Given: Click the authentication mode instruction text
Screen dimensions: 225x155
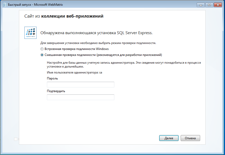Looking at the screenshot, I should [98, 43].
